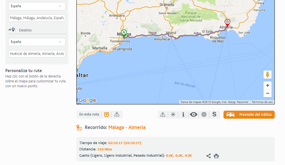This screenshot has height=165, width=285.
Task: Open the Términos de uso link
Action: 262,102
